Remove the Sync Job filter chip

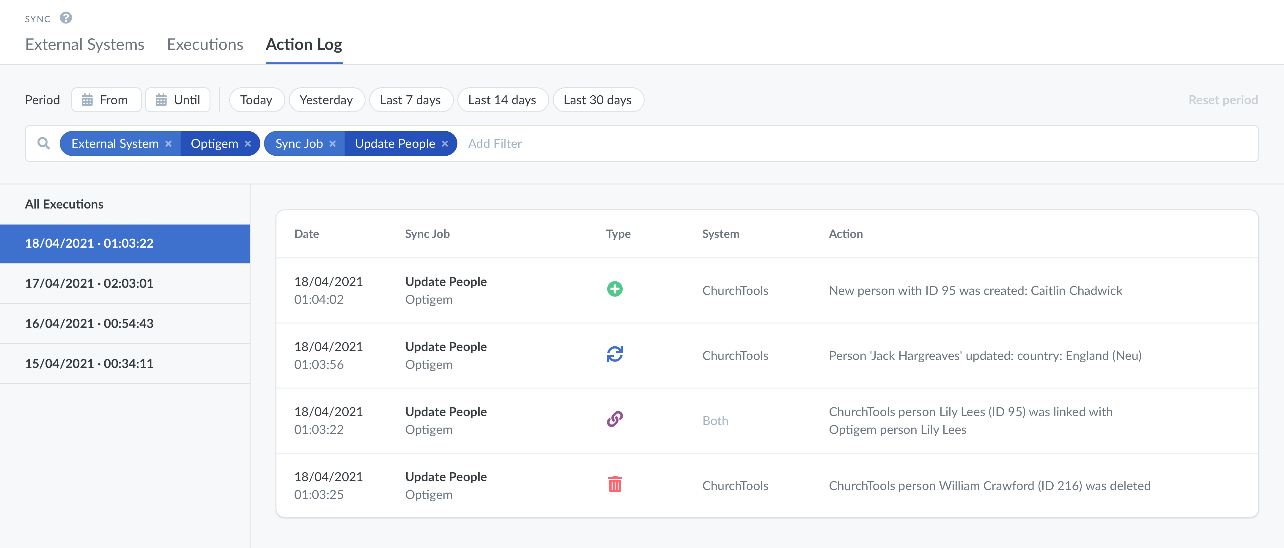333,143
